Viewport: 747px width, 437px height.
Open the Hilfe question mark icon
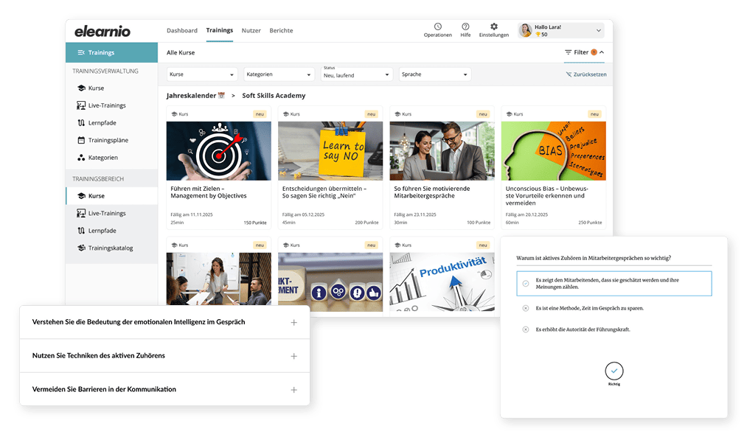(465, 27)
